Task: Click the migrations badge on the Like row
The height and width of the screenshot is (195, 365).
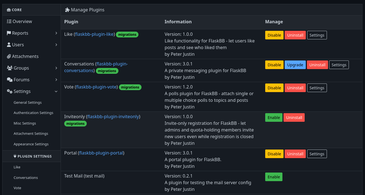Action: pos(127,35)
